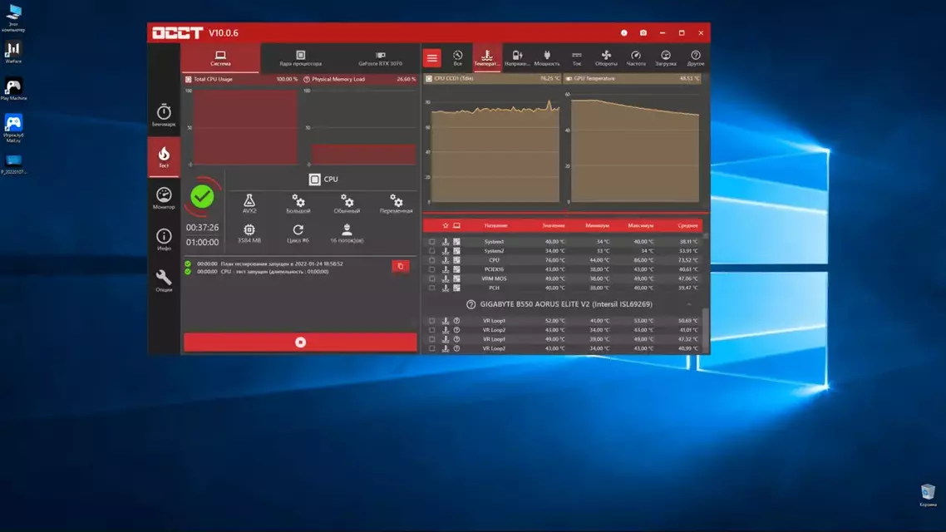
Task: Select the Обороты fan speed filter
Action: (606, 58)
